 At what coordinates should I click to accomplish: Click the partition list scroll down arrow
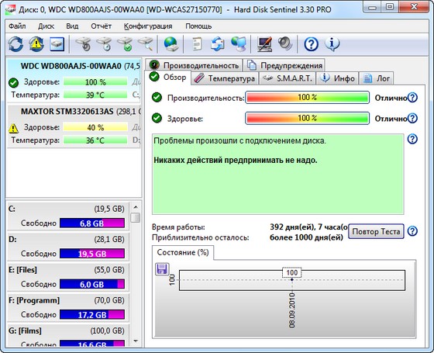pos(136,341)
